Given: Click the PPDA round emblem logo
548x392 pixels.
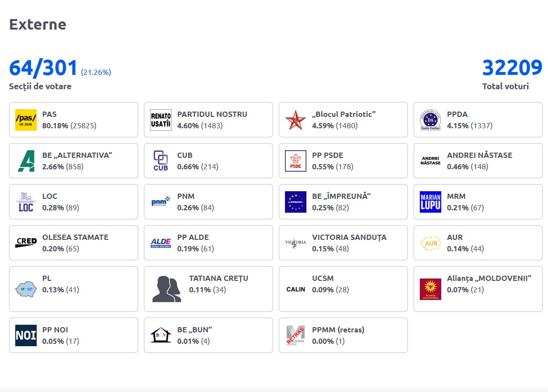Looking at the screenshot, I should 431,120.
